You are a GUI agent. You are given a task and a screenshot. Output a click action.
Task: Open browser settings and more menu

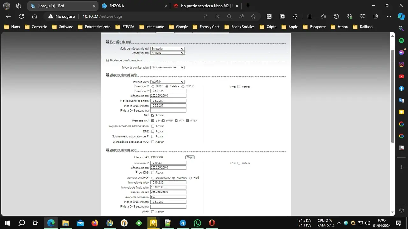389,17
